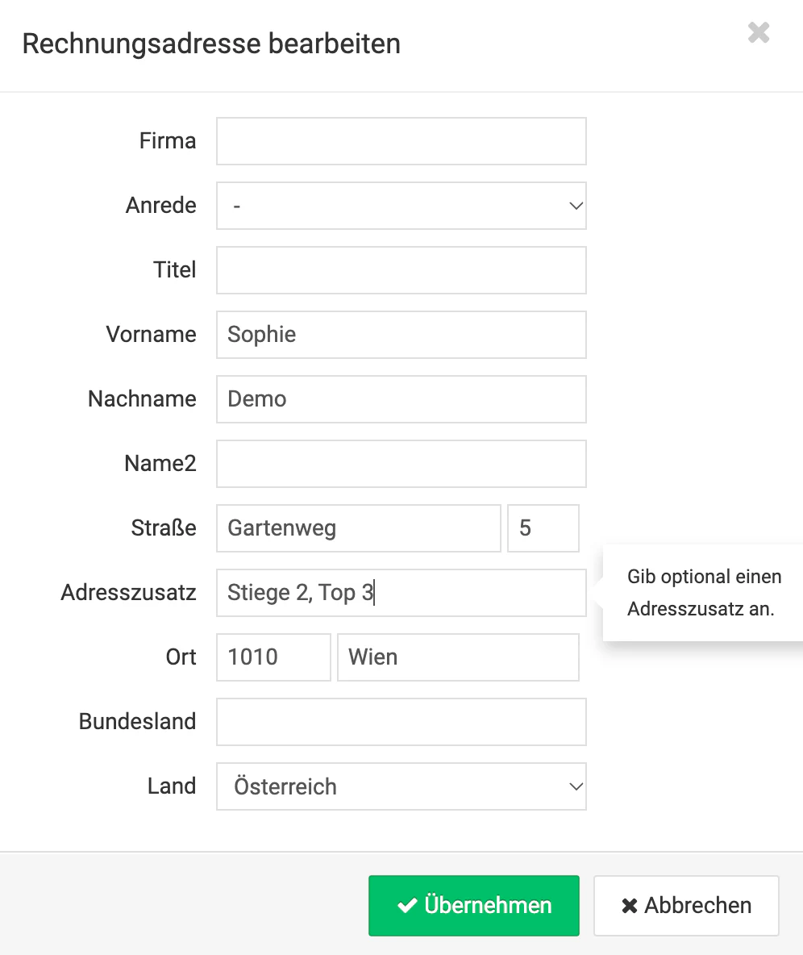Focus the empty Bundesland field
This screenshot has width=803, height=955.
pyautogui.click(x=401, y=722)
